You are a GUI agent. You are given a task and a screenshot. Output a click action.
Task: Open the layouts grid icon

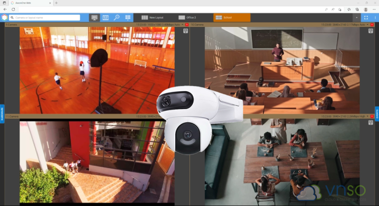pyautogui.click(x=128, y=17)
